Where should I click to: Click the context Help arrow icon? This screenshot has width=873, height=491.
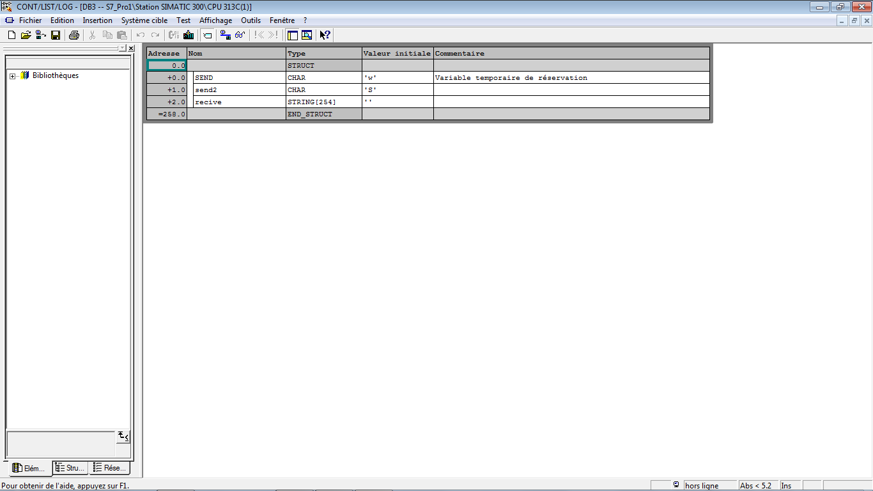pyautogui.click(x=325, y=35)
